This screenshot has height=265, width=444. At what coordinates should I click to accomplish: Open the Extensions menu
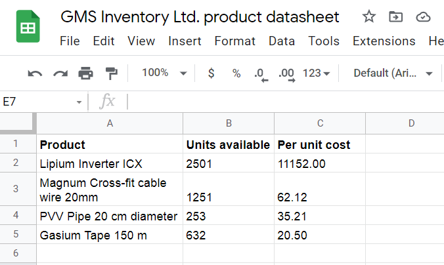coord(384,41)
